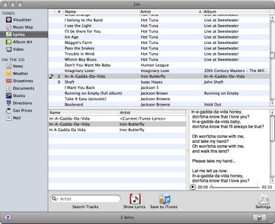Click 'Hold Out' album cell

213,104
